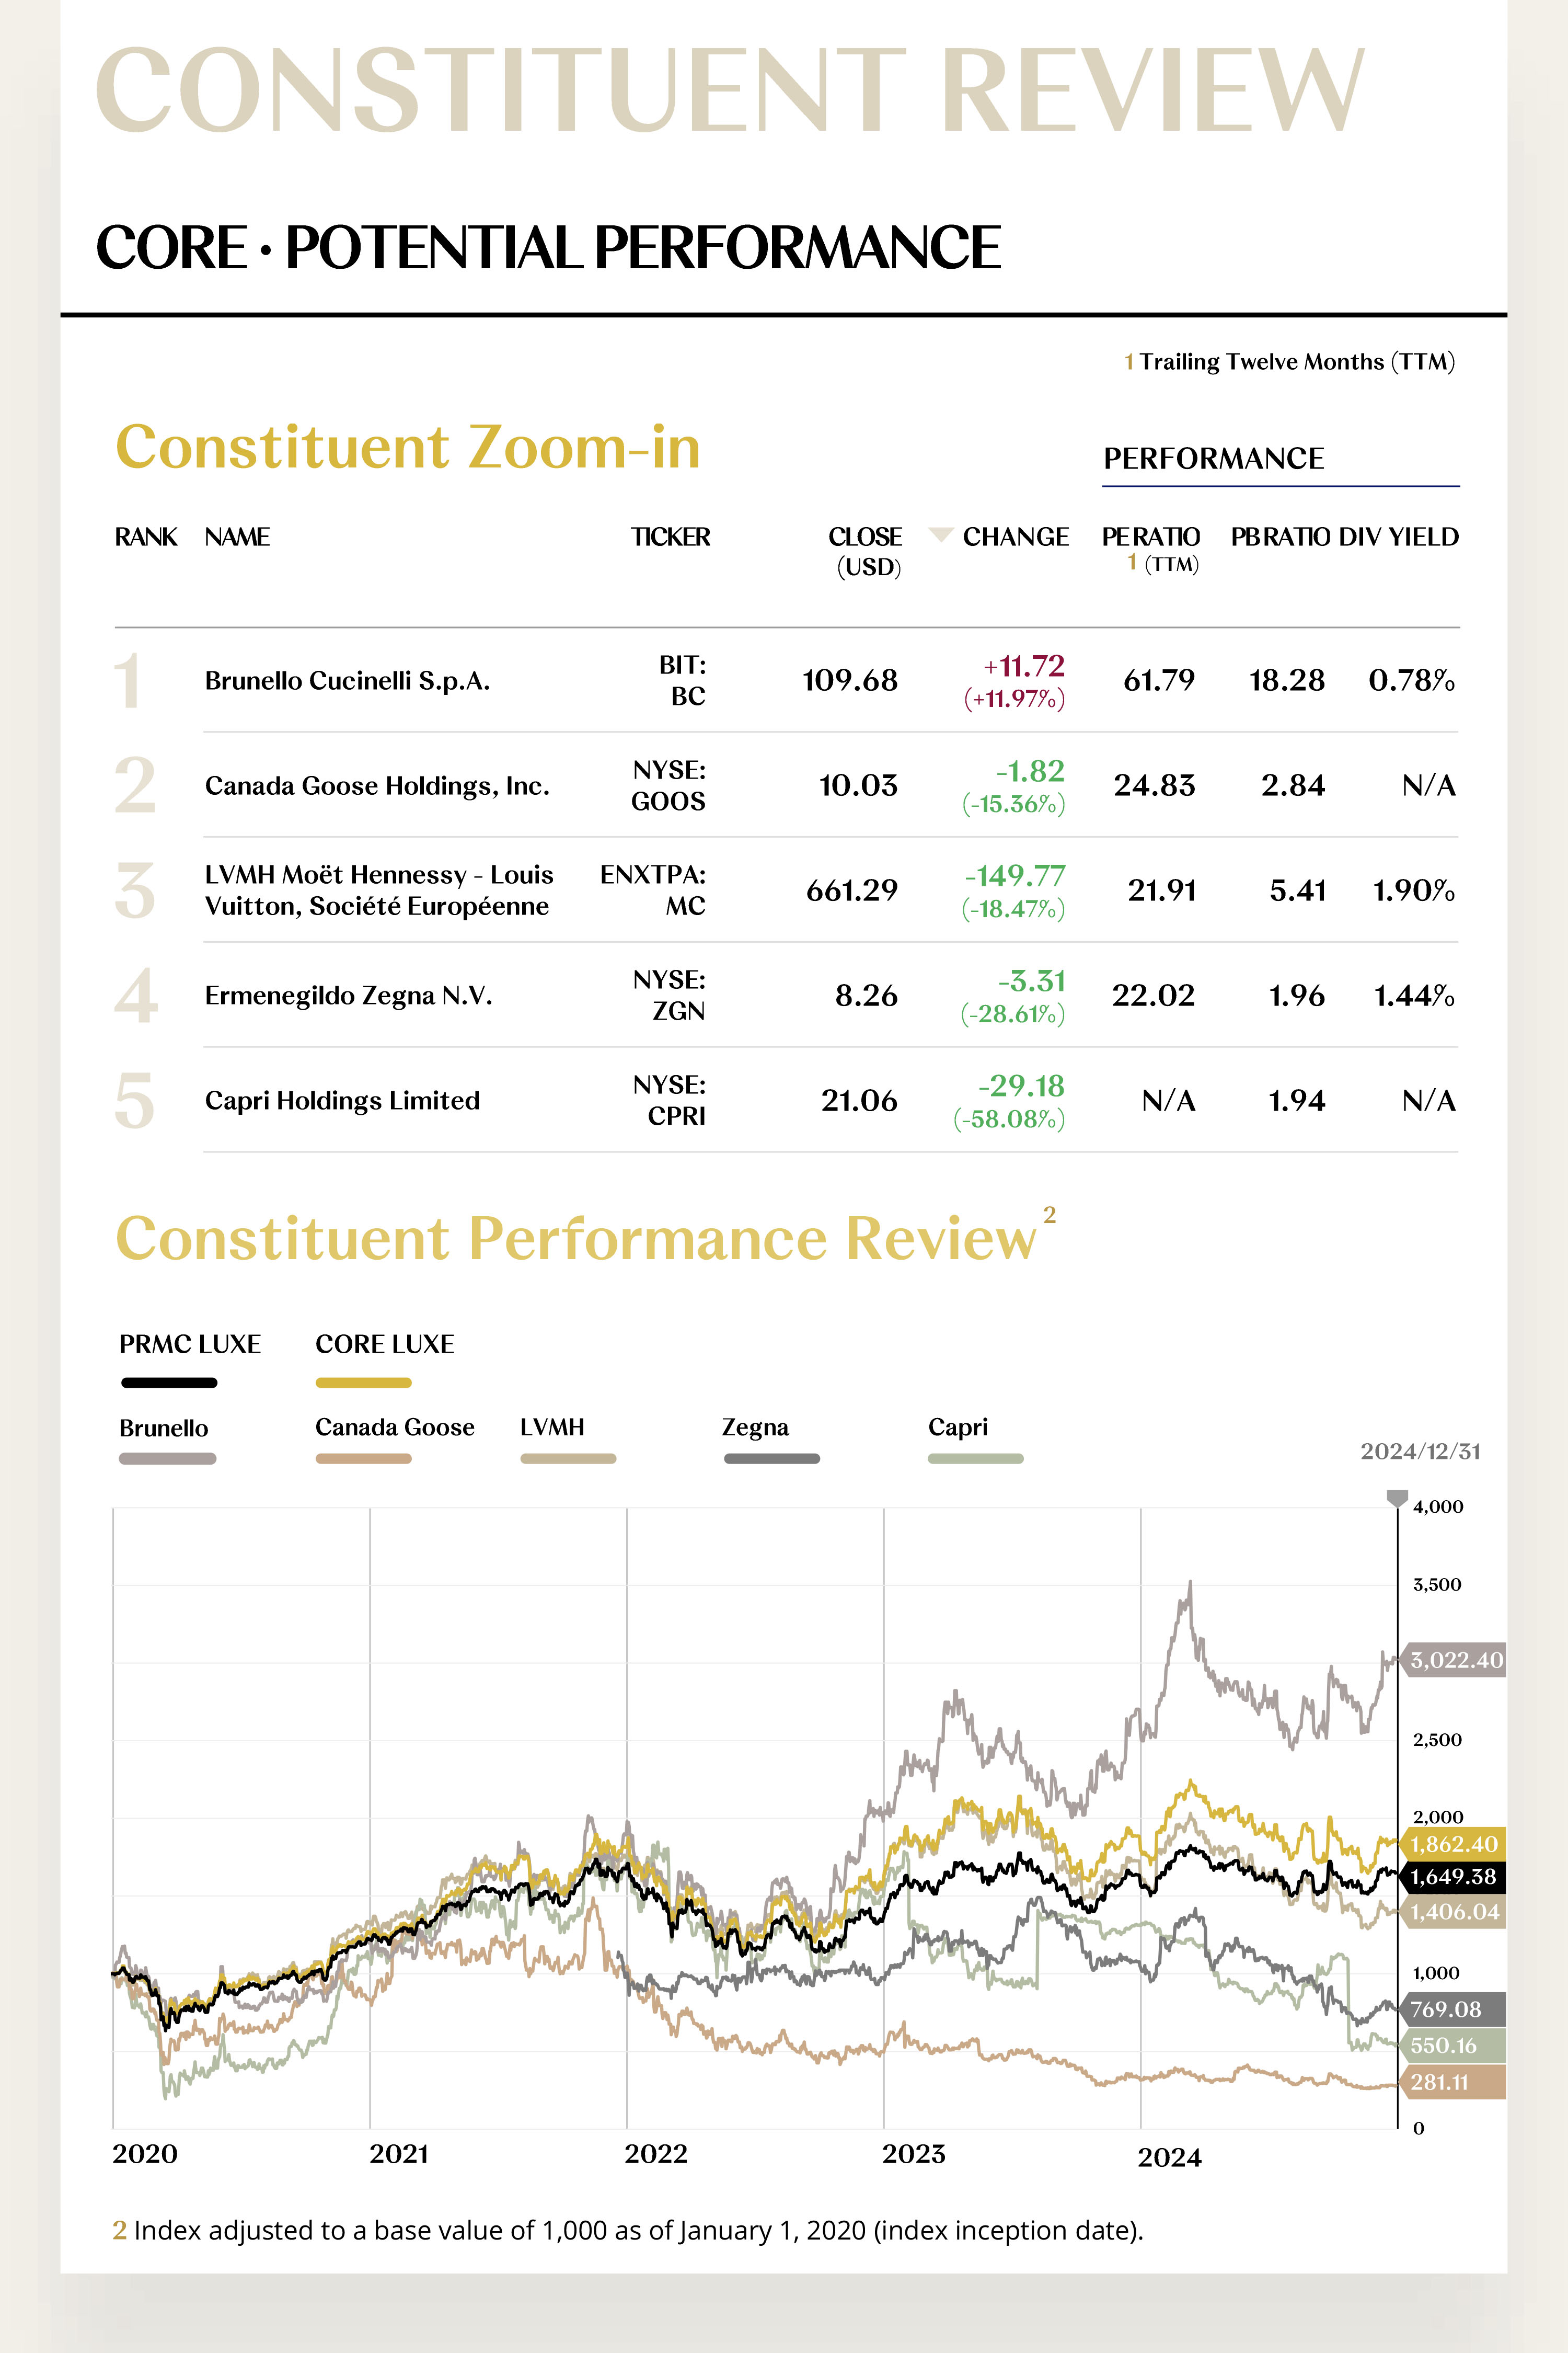Open Capri Holdings Limited row
This screenshot has width=1568, height=2353.
[x=342, y=1101]
